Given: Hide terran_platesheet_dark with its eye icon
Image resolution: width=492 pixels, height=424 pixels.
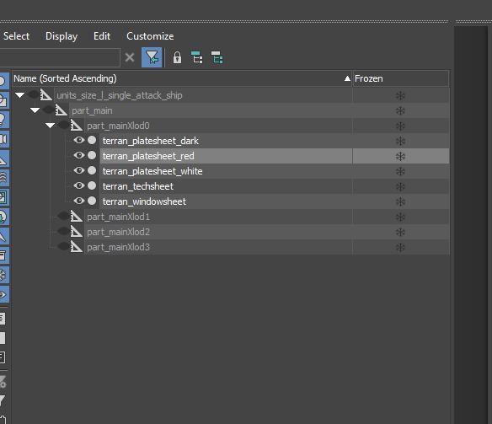Looking at the screenshot, I should coord(79,140).
